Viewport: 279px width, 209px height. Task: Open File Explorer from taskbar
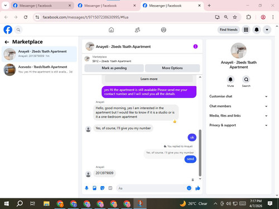pyautogui.click(x=46, y=203)
